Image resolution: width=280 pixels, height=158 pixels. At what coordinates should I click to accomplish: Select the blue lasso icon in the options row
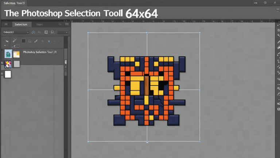(x=33, y=32)
